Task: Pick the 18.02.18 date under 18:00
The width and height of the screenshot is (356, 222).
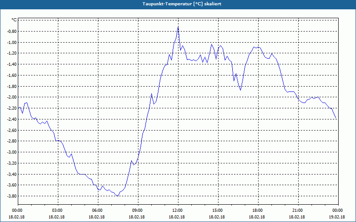Action: pos(257,217)
